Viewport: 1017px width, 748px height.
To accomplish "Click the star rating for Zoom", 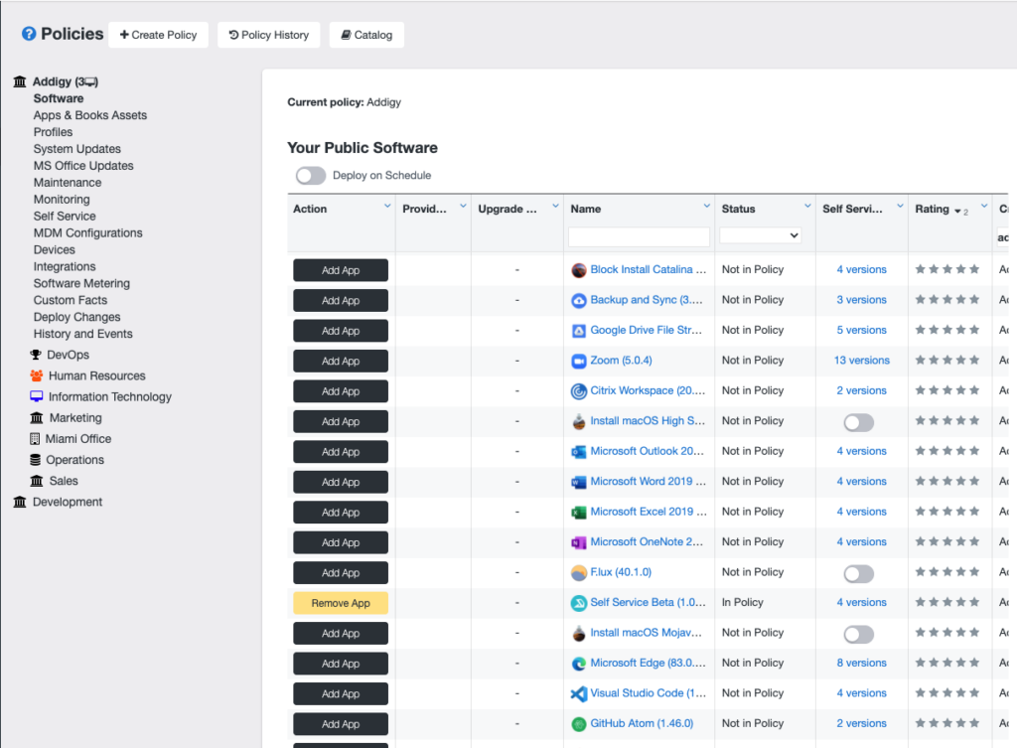I will coord(946,361).
